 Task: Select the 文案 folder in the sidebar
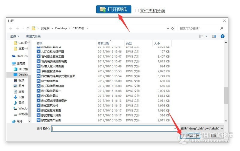coord(21,49)
